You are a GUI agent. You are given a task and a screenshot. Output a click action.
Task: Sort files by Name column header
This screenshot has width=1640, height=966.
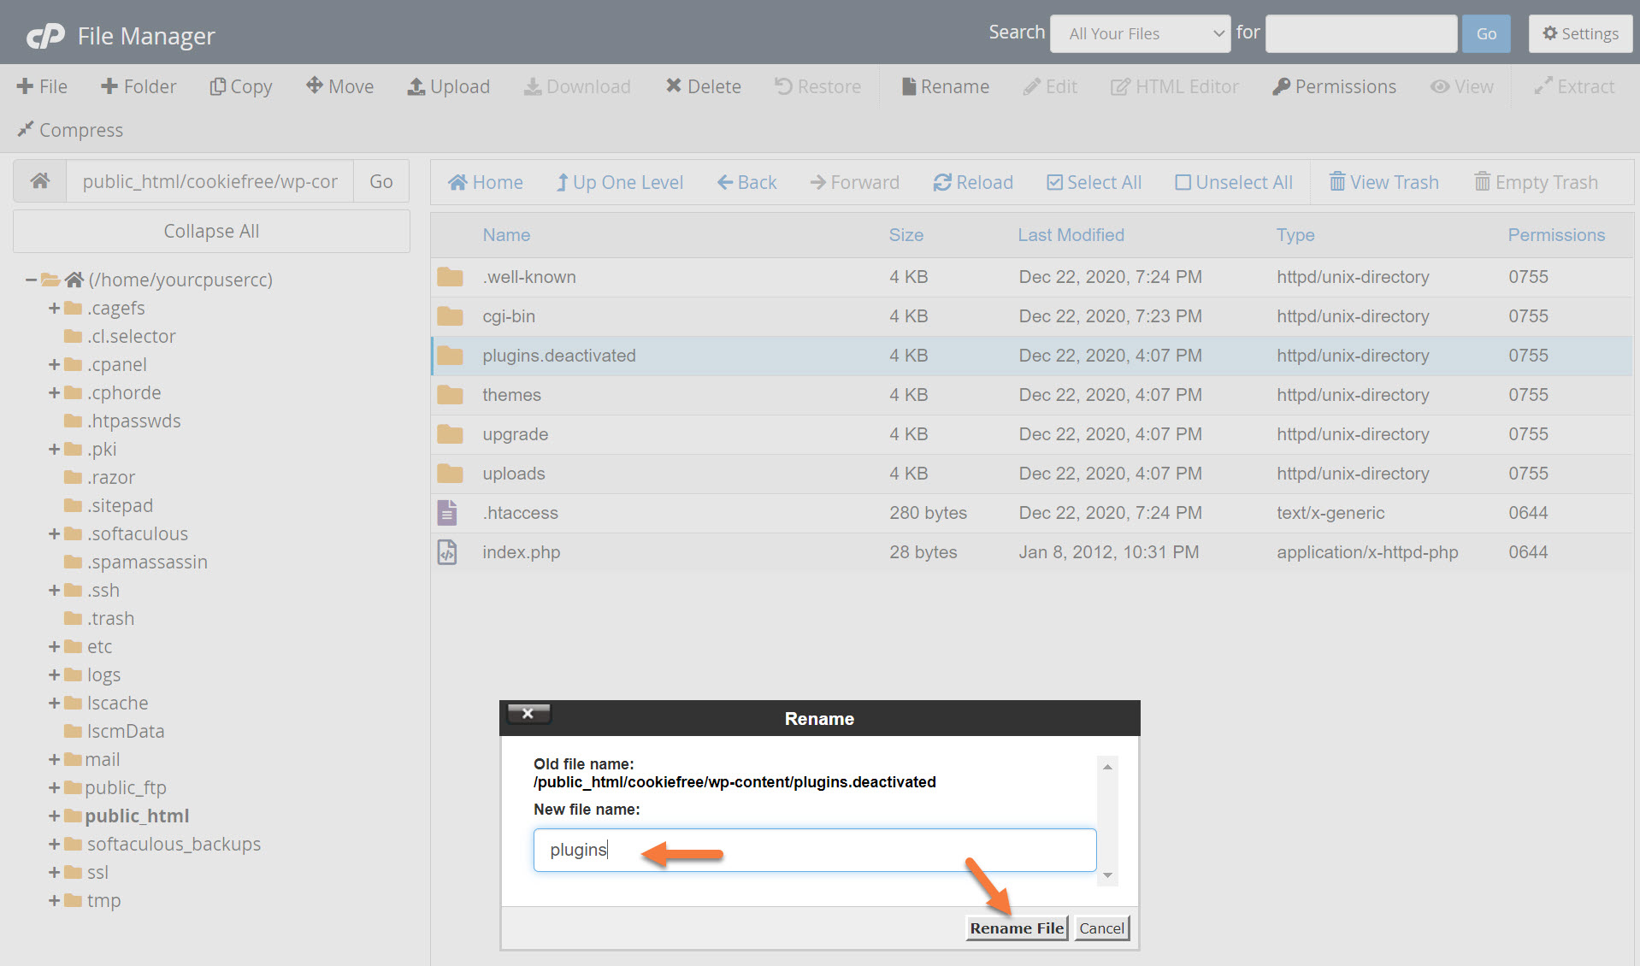(x=506, y=235)
